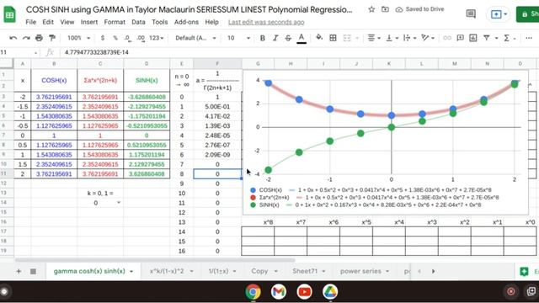Click the Explore button in the corner
Image resolution: width=539 pixels, height=303 pixels.
tap(526, 271)
